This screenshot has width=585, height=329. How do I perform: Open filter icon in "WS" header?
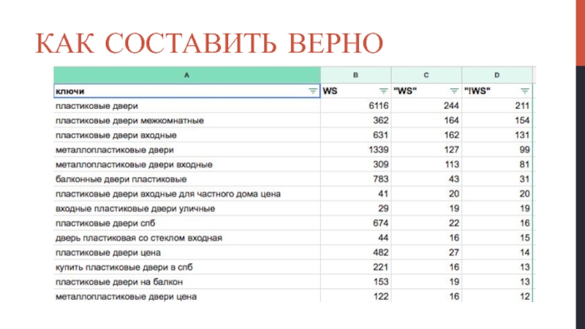[x=453, y=91]
